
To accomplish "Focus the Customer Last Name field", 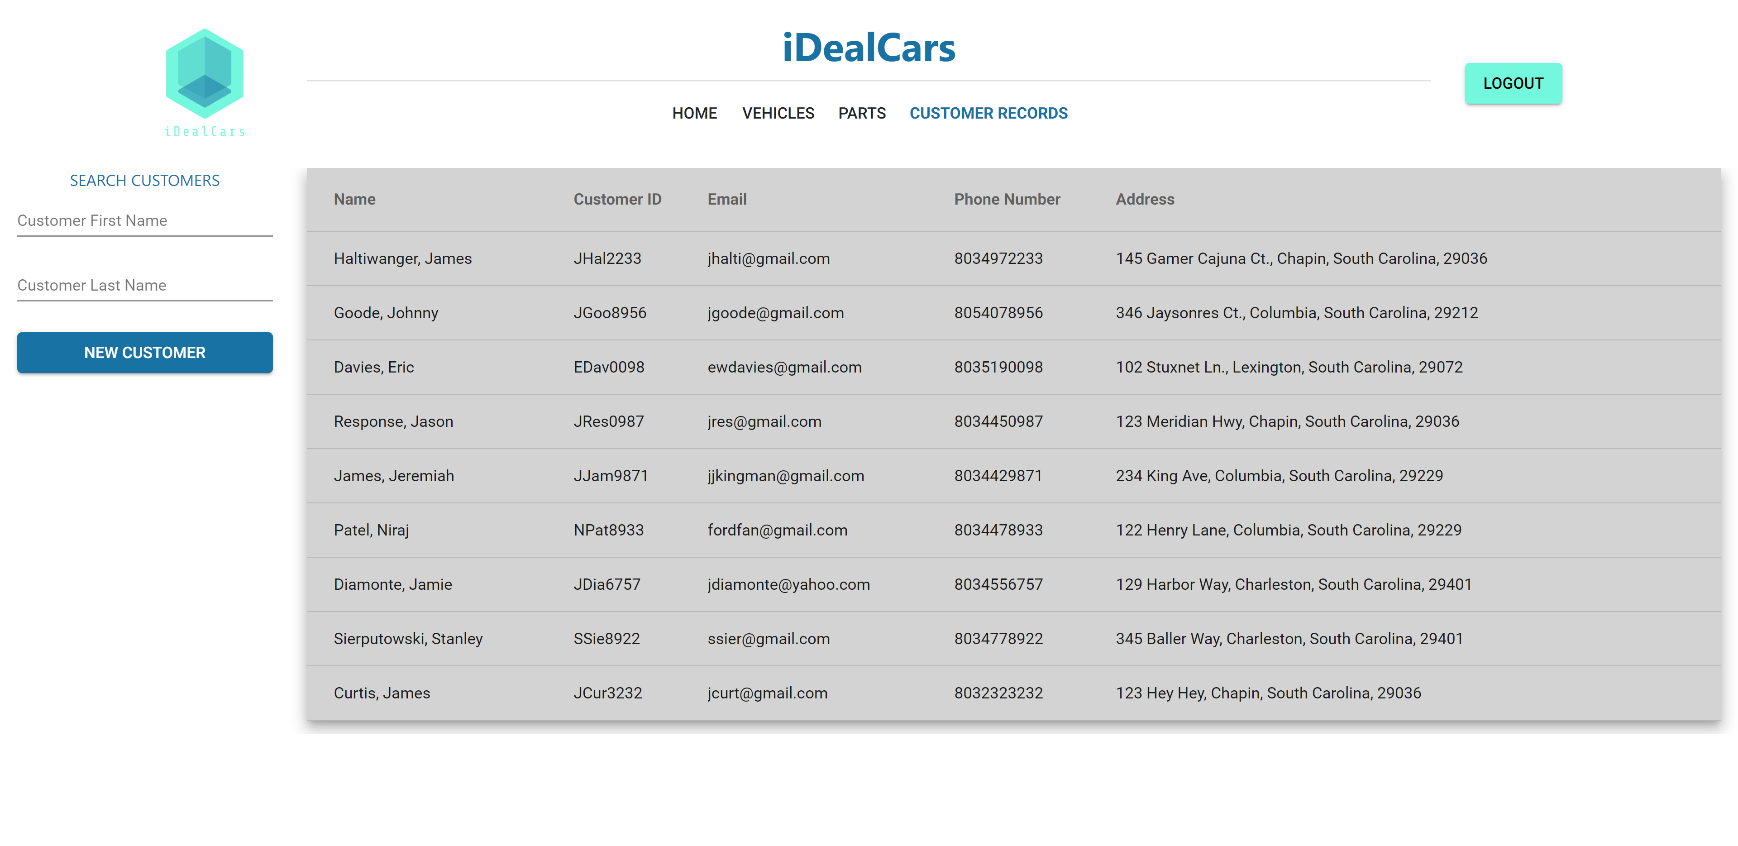I will [145, 286].
